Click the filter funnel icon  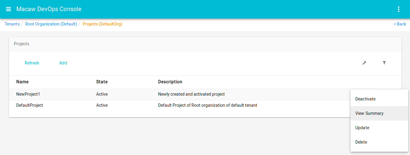384,63
